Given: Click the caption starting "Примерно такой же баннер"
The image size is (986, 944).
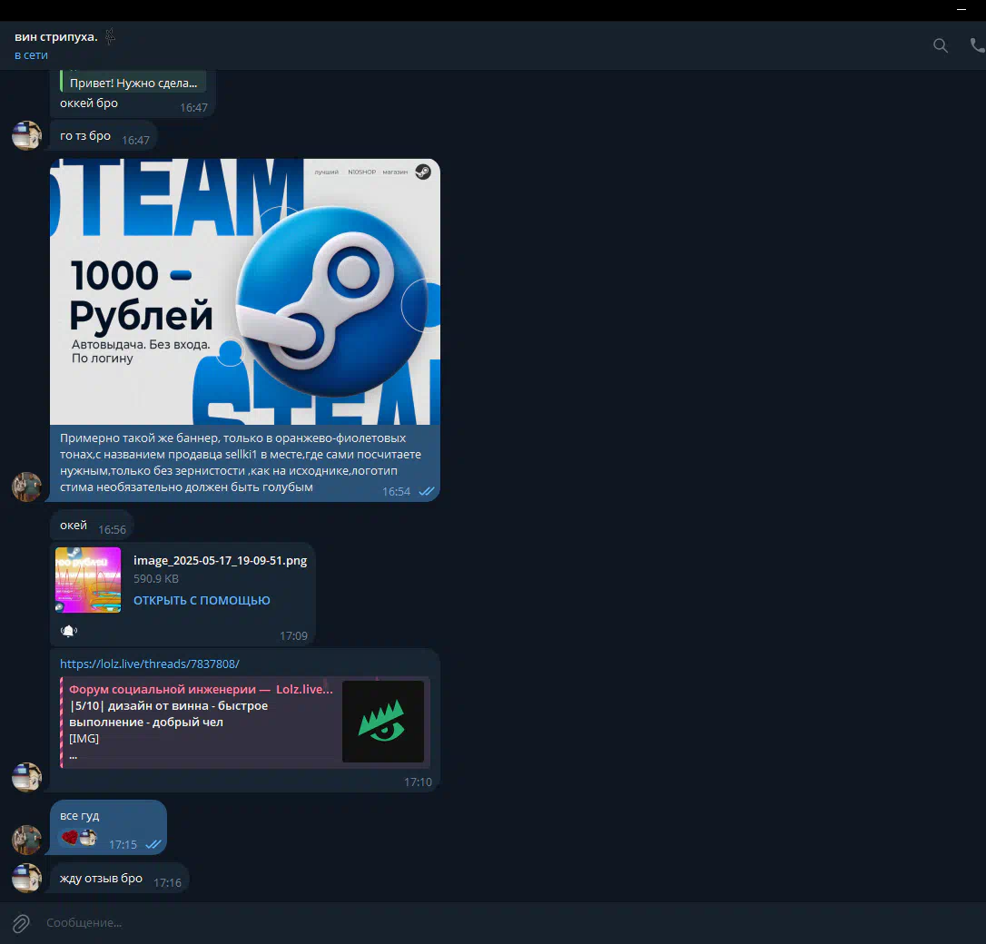Looking at the screenshot, I should (x=241, y=463).
